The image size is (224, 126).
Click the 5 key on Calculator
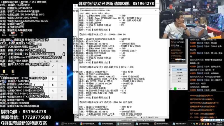[x=44, y=85]
